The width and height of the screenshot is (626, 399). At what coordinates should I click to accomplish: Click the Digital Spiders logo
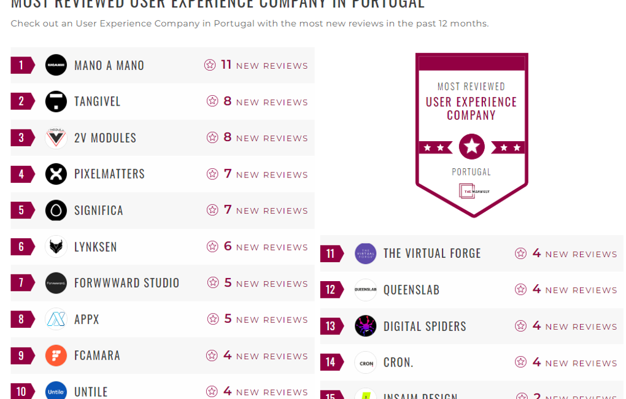point(365,326)
